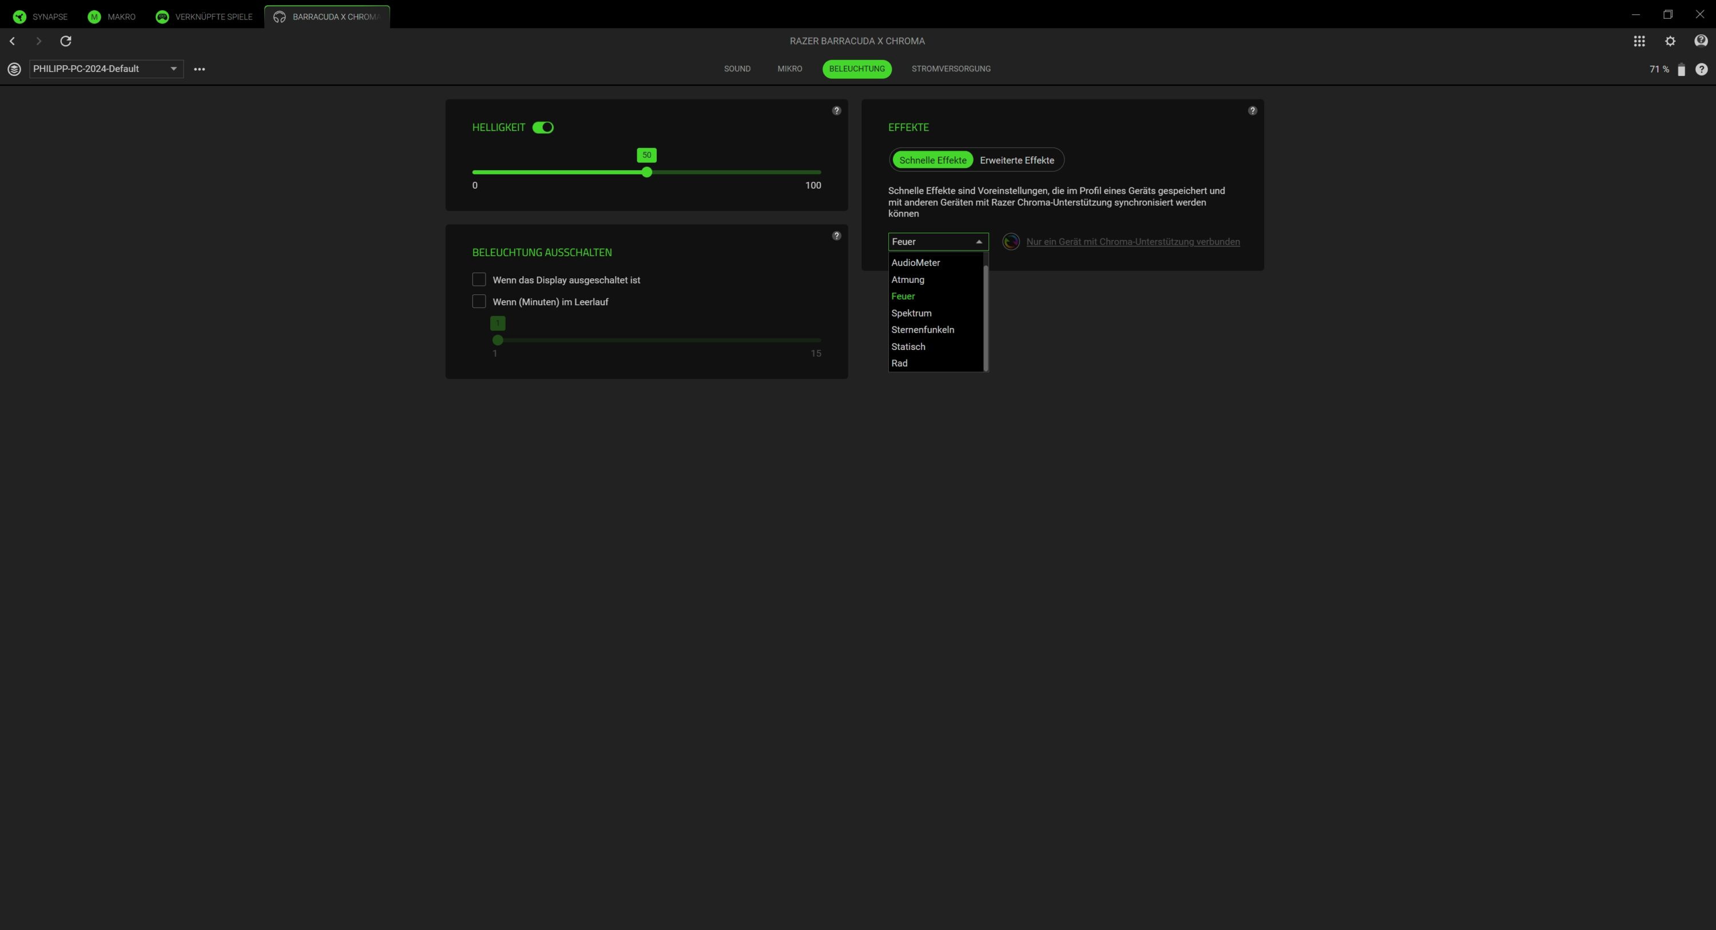
Task: Open the three-dots profile options menu
Action: 199,69
